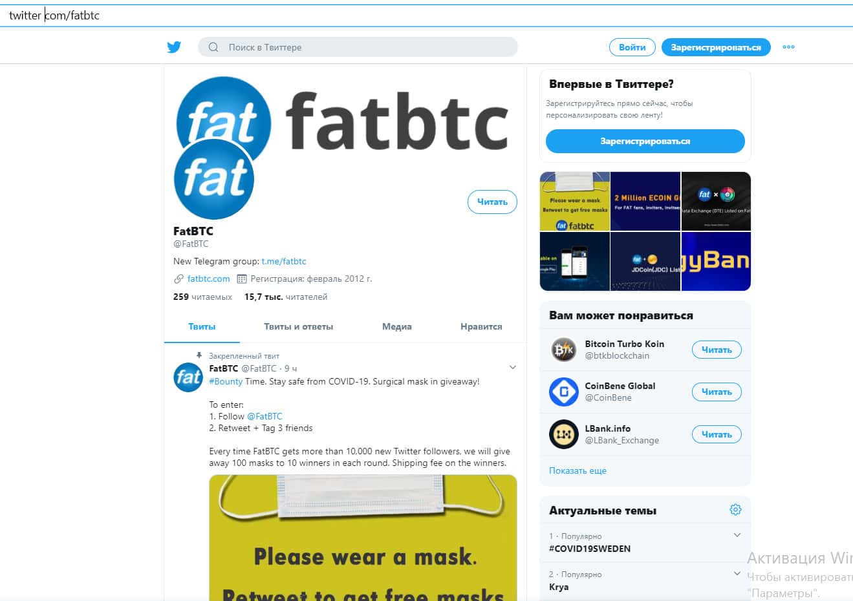Image resolution: width=853 pixels, height=601 pixels.
Task: Click the Показать еще link
Action: (x=578, y=470)
